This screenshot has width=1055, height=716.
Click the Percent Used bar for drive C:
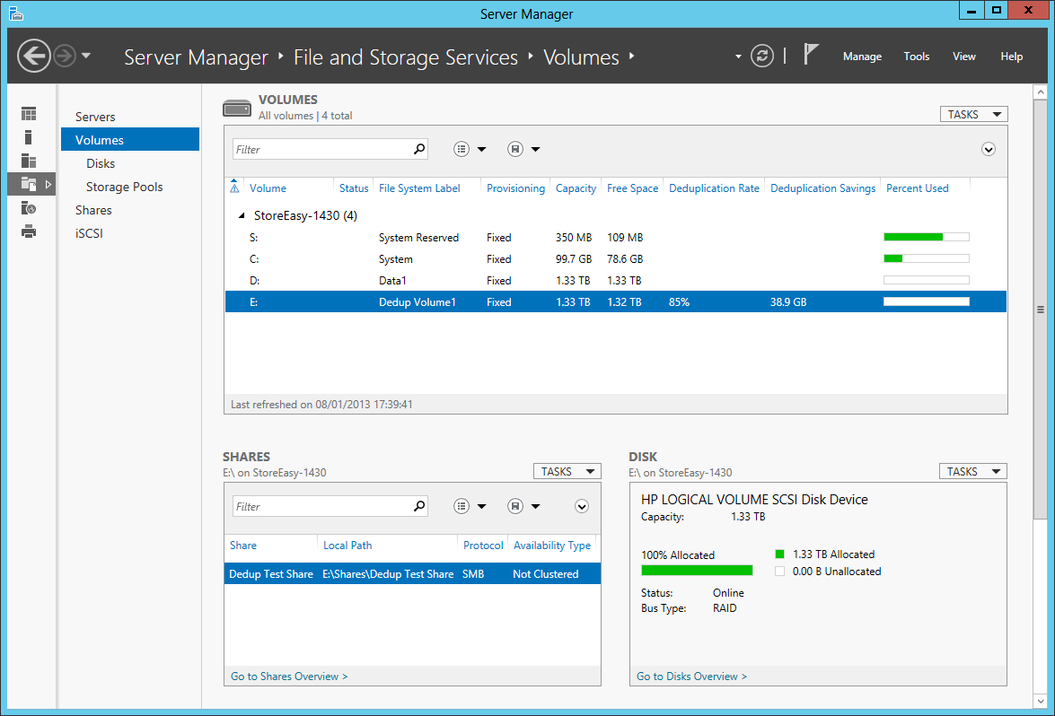(926, 258)
